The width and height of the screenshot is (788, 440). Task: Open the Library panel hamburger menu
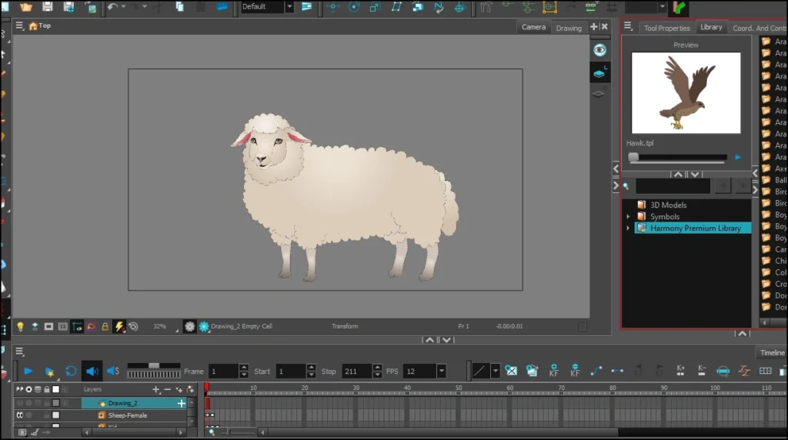pyautogui.click(x=628, y=26)
